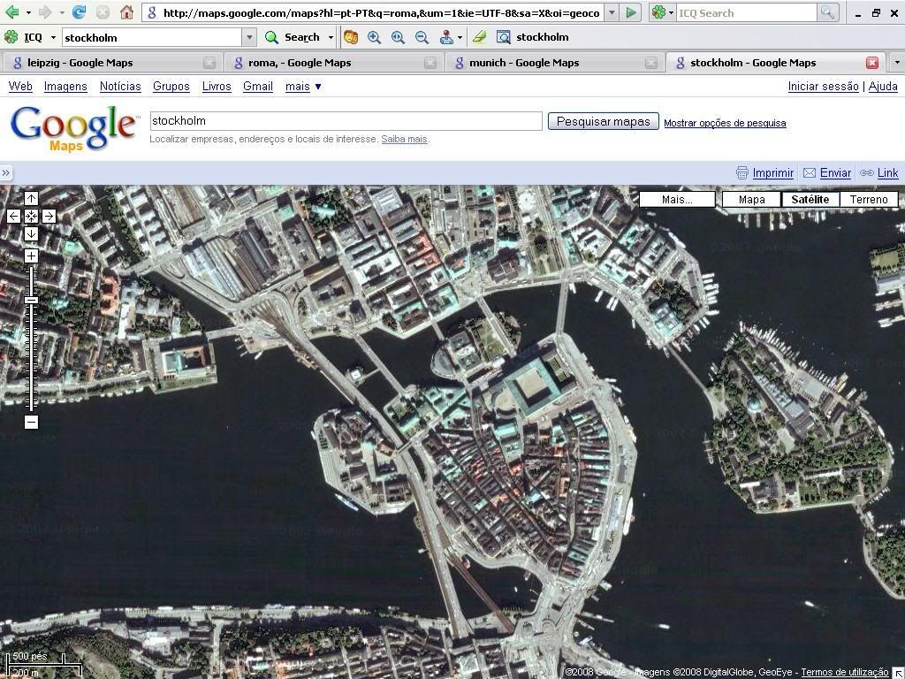Viewport: 905px width, 679px height.
Task: Expand the 'mais' menu in Google header
Action: click(x=303, y=86)
